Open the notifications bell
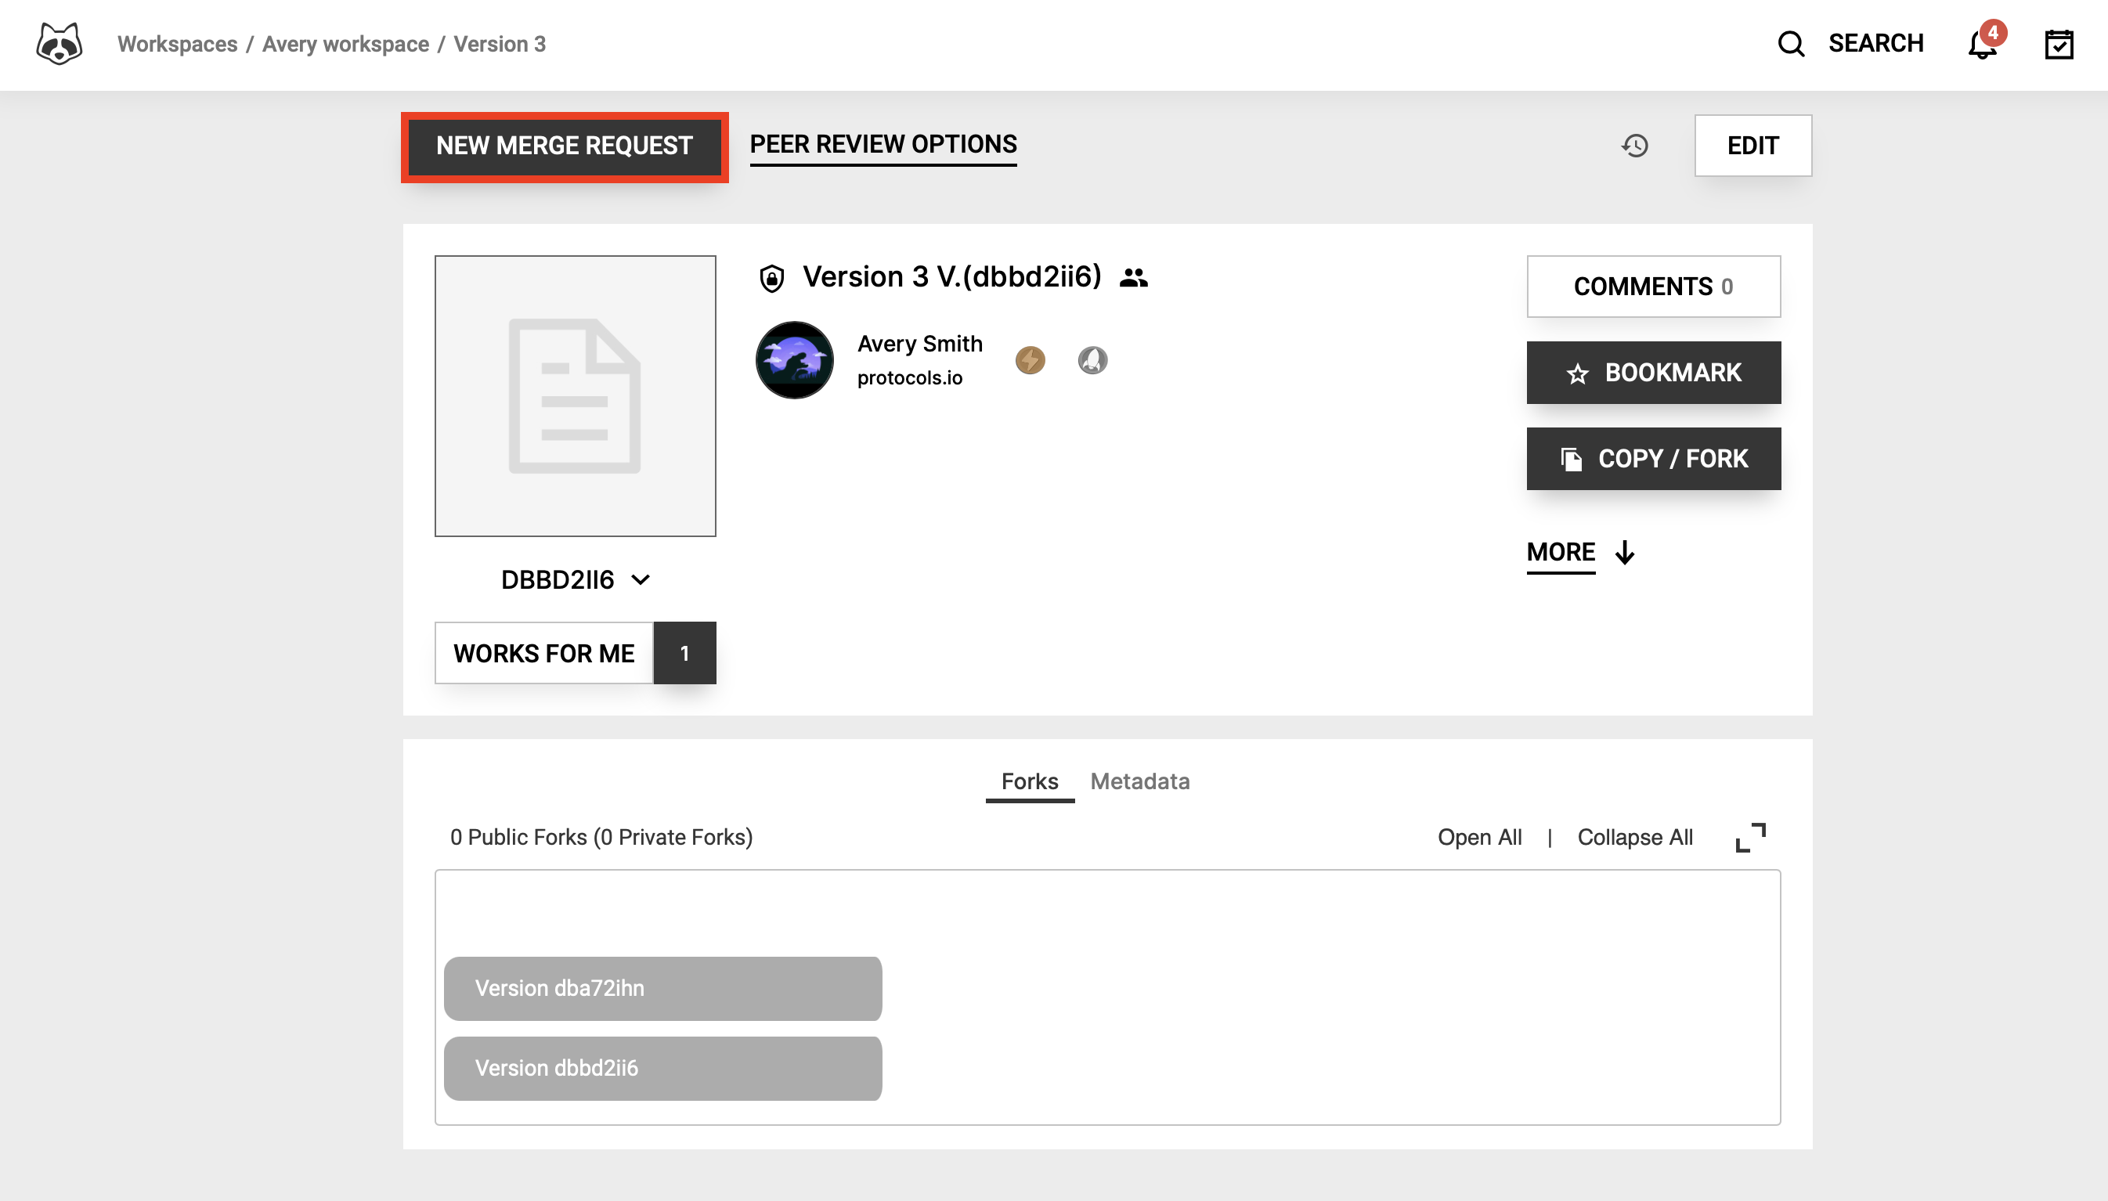This screenshot has width=2108, height=1201. pyautogui.click(x=1982, y=45)
